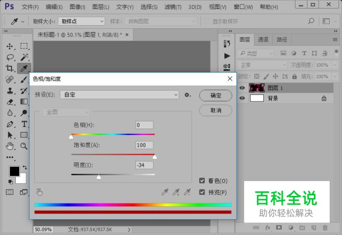Toggle the 着色 Colorize checkbox
The image size is (342, 235).
(202, 181)
